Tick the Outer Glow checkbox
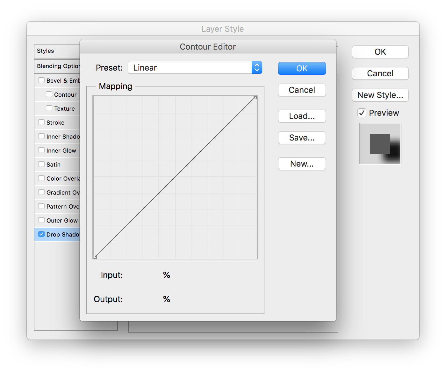Viewport: 446px width, 372px height. coord(41,220)
